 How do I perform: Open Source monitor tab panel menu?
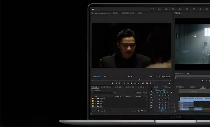tap(110, 13)
